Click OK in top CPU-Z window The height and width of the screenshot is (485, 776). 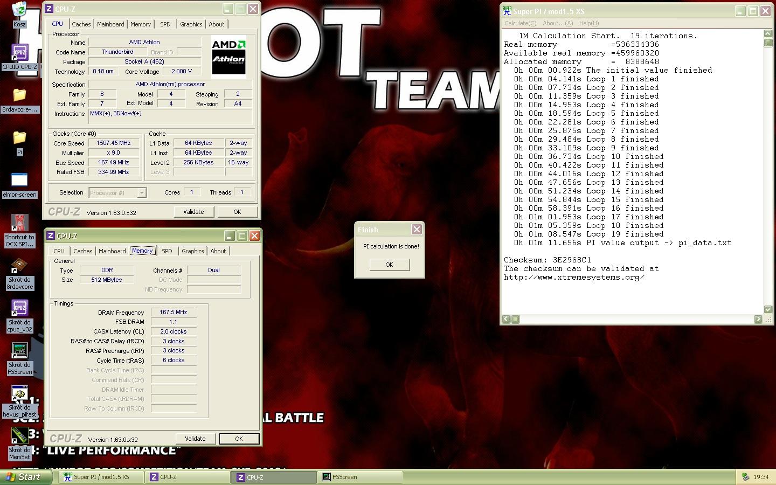coord(237,212)
